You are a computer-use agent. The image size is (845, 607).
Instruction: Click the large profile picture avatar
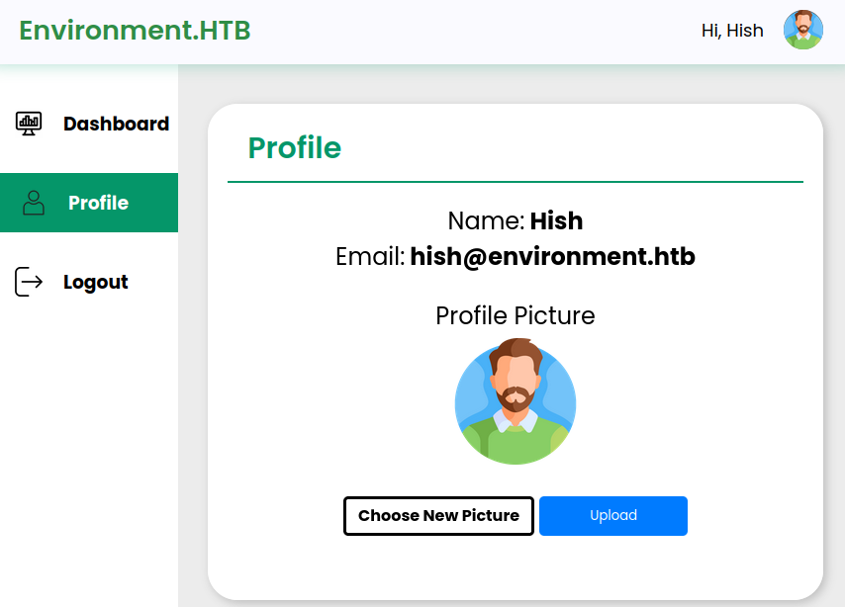515,402
